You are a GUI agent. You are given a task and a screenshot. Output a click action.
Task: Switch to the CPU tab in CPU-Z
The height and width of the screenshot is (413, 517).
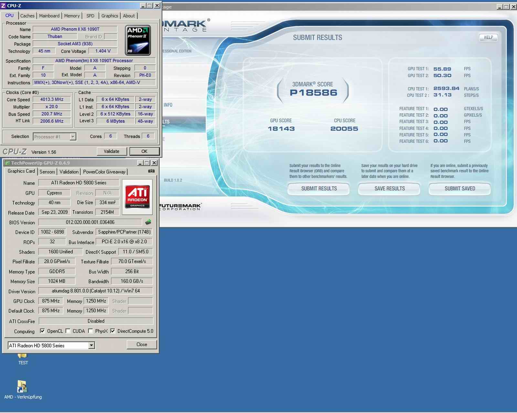(x=10, y=15)
